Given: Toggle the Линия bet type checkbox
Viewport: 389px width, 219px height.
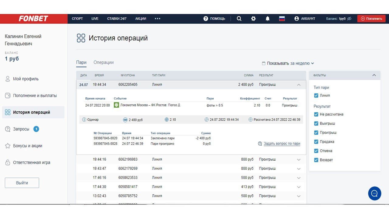Looking at the screenshot, I should point(316,96).
